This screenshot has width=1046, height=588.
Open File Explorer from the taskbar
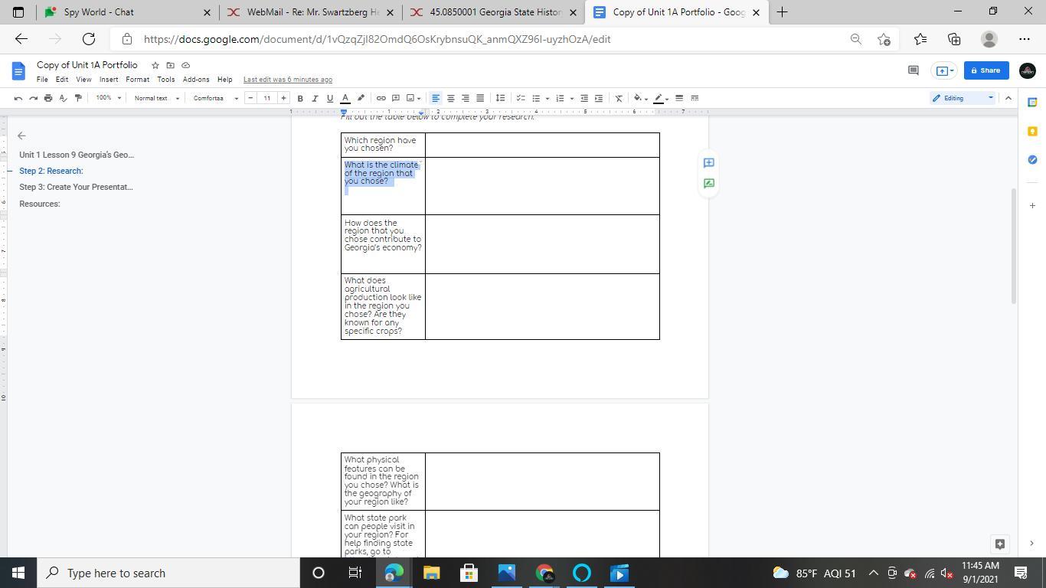click(431, 573)
